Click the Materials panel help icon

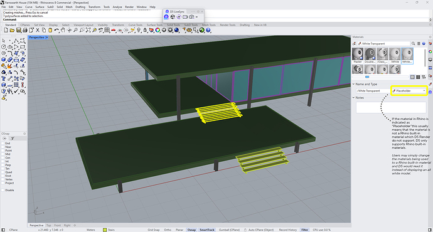tap(424, 44)
